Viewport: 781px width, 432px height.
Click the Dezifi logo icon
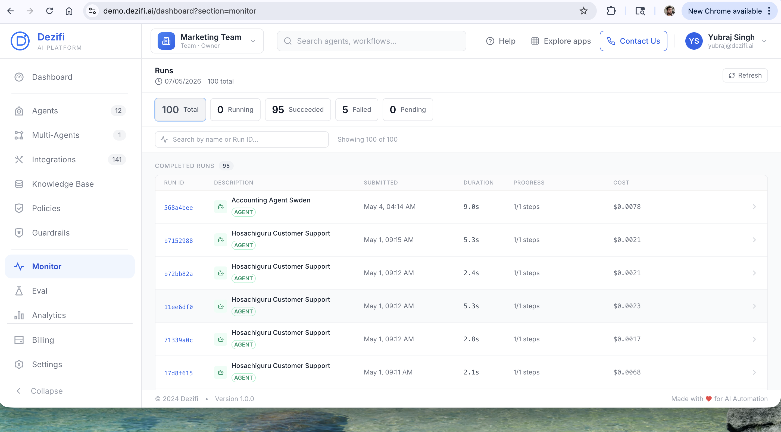tap(20, 41)
